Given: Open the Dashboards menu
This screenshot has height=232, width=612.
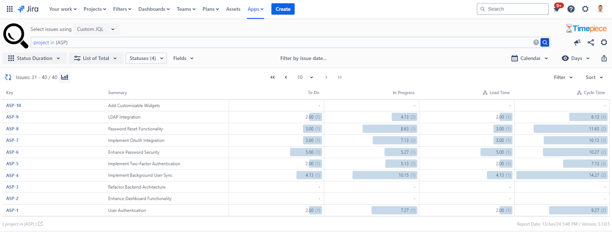Looking at the screenshot, I should point(154,9).
